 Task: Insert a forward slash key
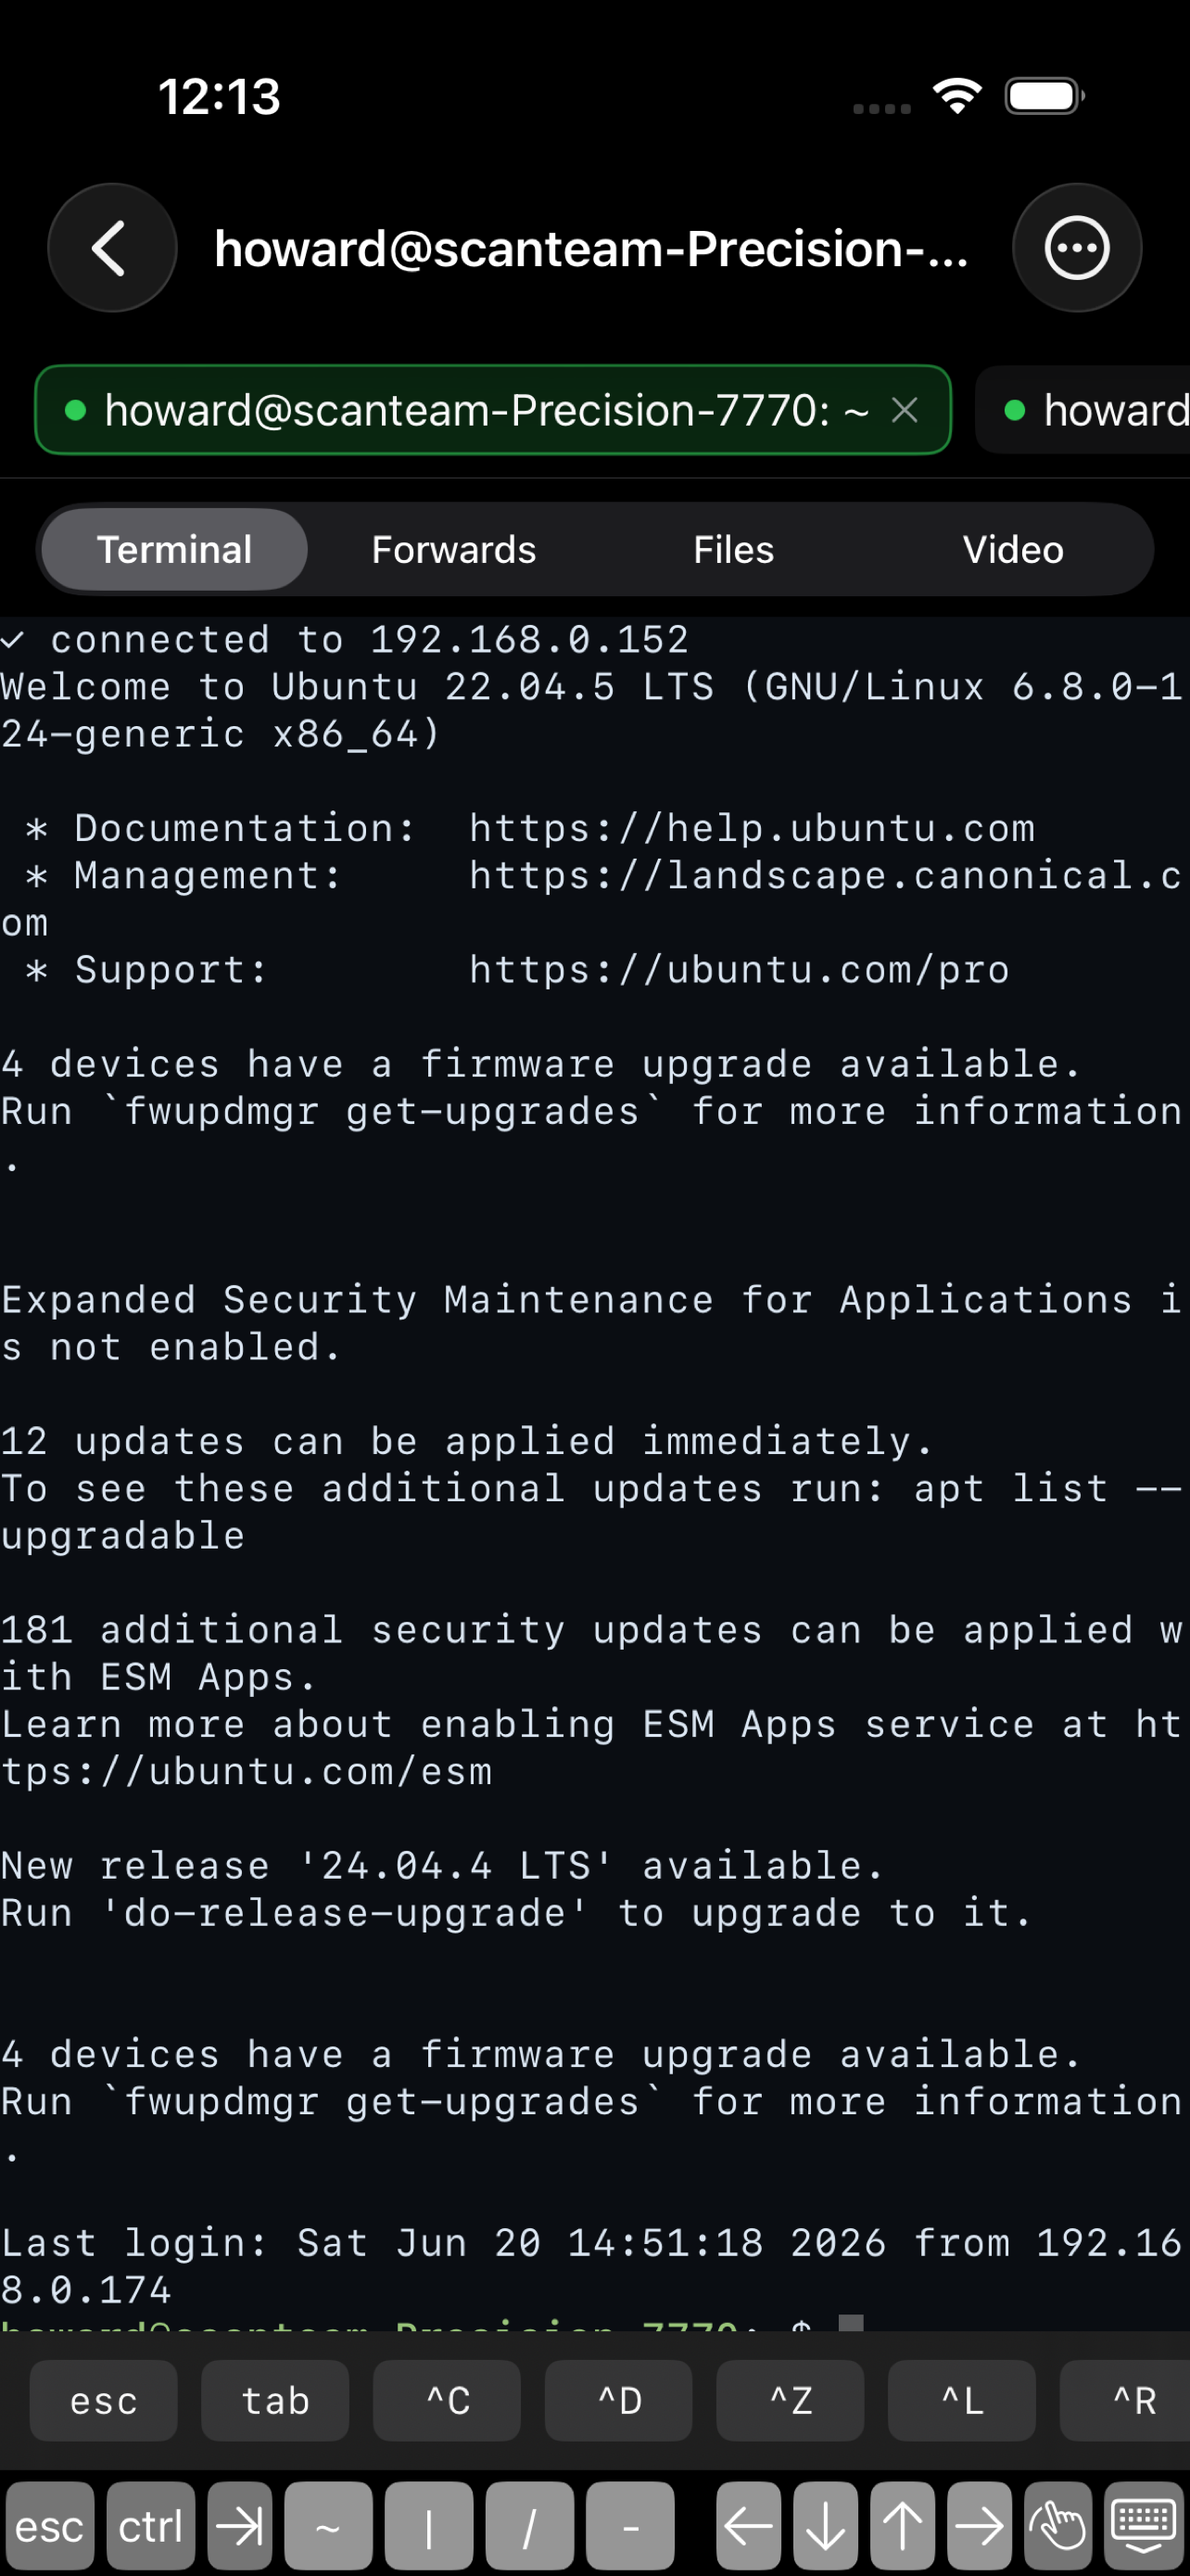click(529, 2526)
